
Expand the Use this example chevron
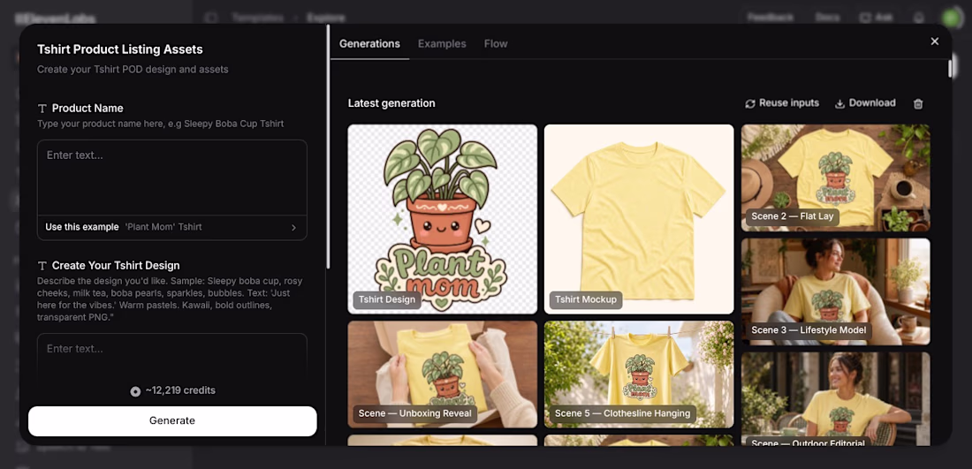294,227
